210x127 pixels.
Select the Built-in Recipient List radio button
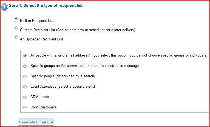click(x=16, y=19)
